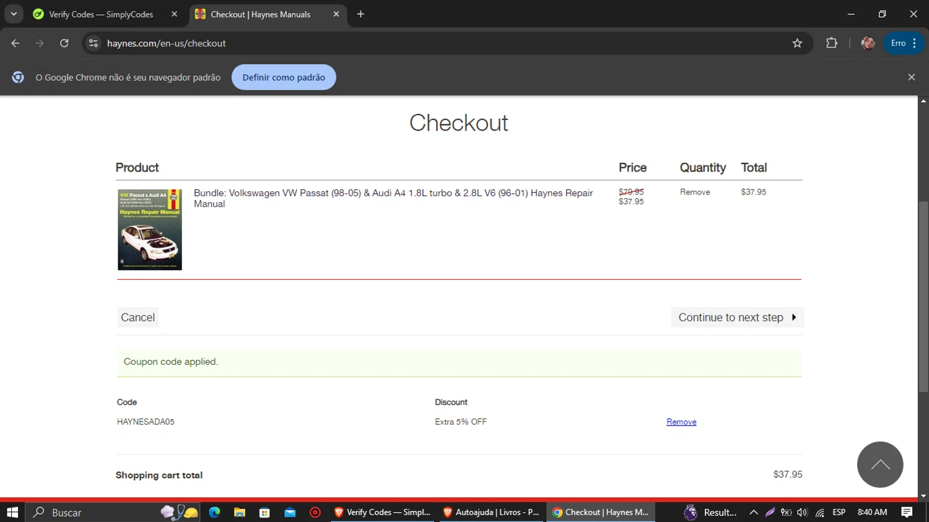929x522 pixels.
Task: Open the network Wi-Fi tray icon
Action: point(820,512)
